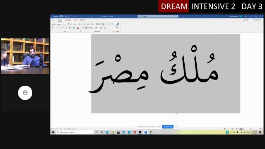
Task: Open the Share button at top right
Action: (246, 20)
